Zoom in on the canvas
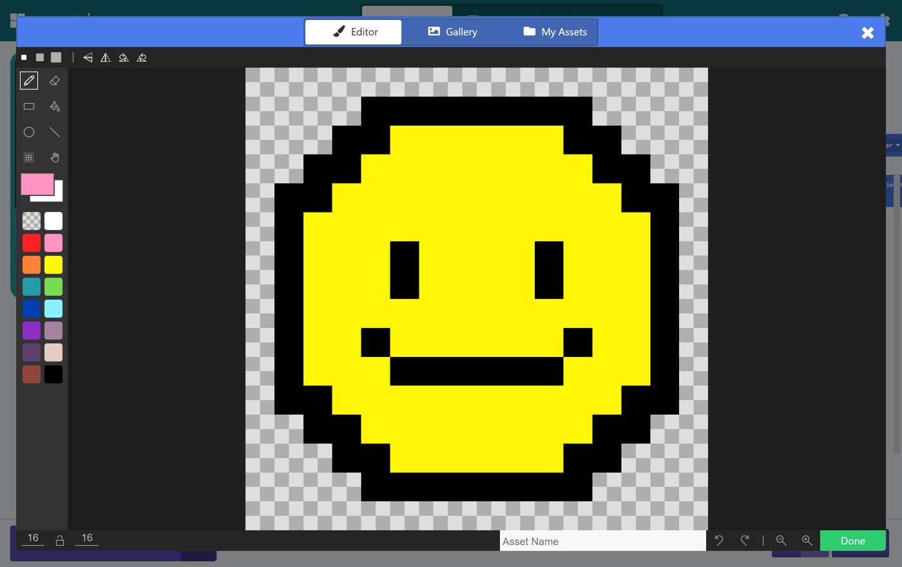The height and width of the screenshot is (567, 902). pos(807,541)
